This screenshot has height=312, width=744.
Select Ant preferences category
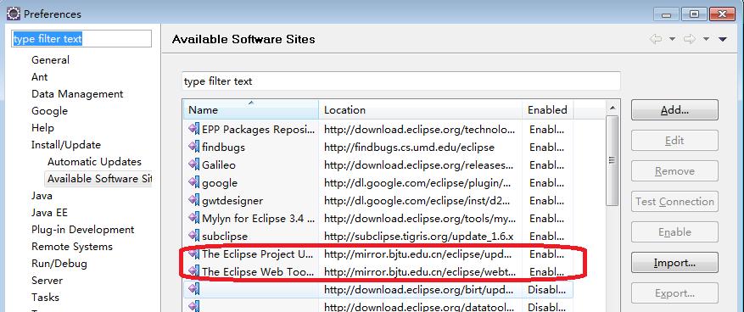pyautogui.click(x=39, y=77)
